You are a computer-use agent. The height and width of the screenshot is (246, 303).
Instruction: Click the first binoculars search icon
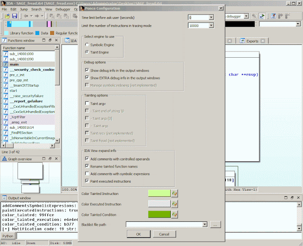coord(52,16)
